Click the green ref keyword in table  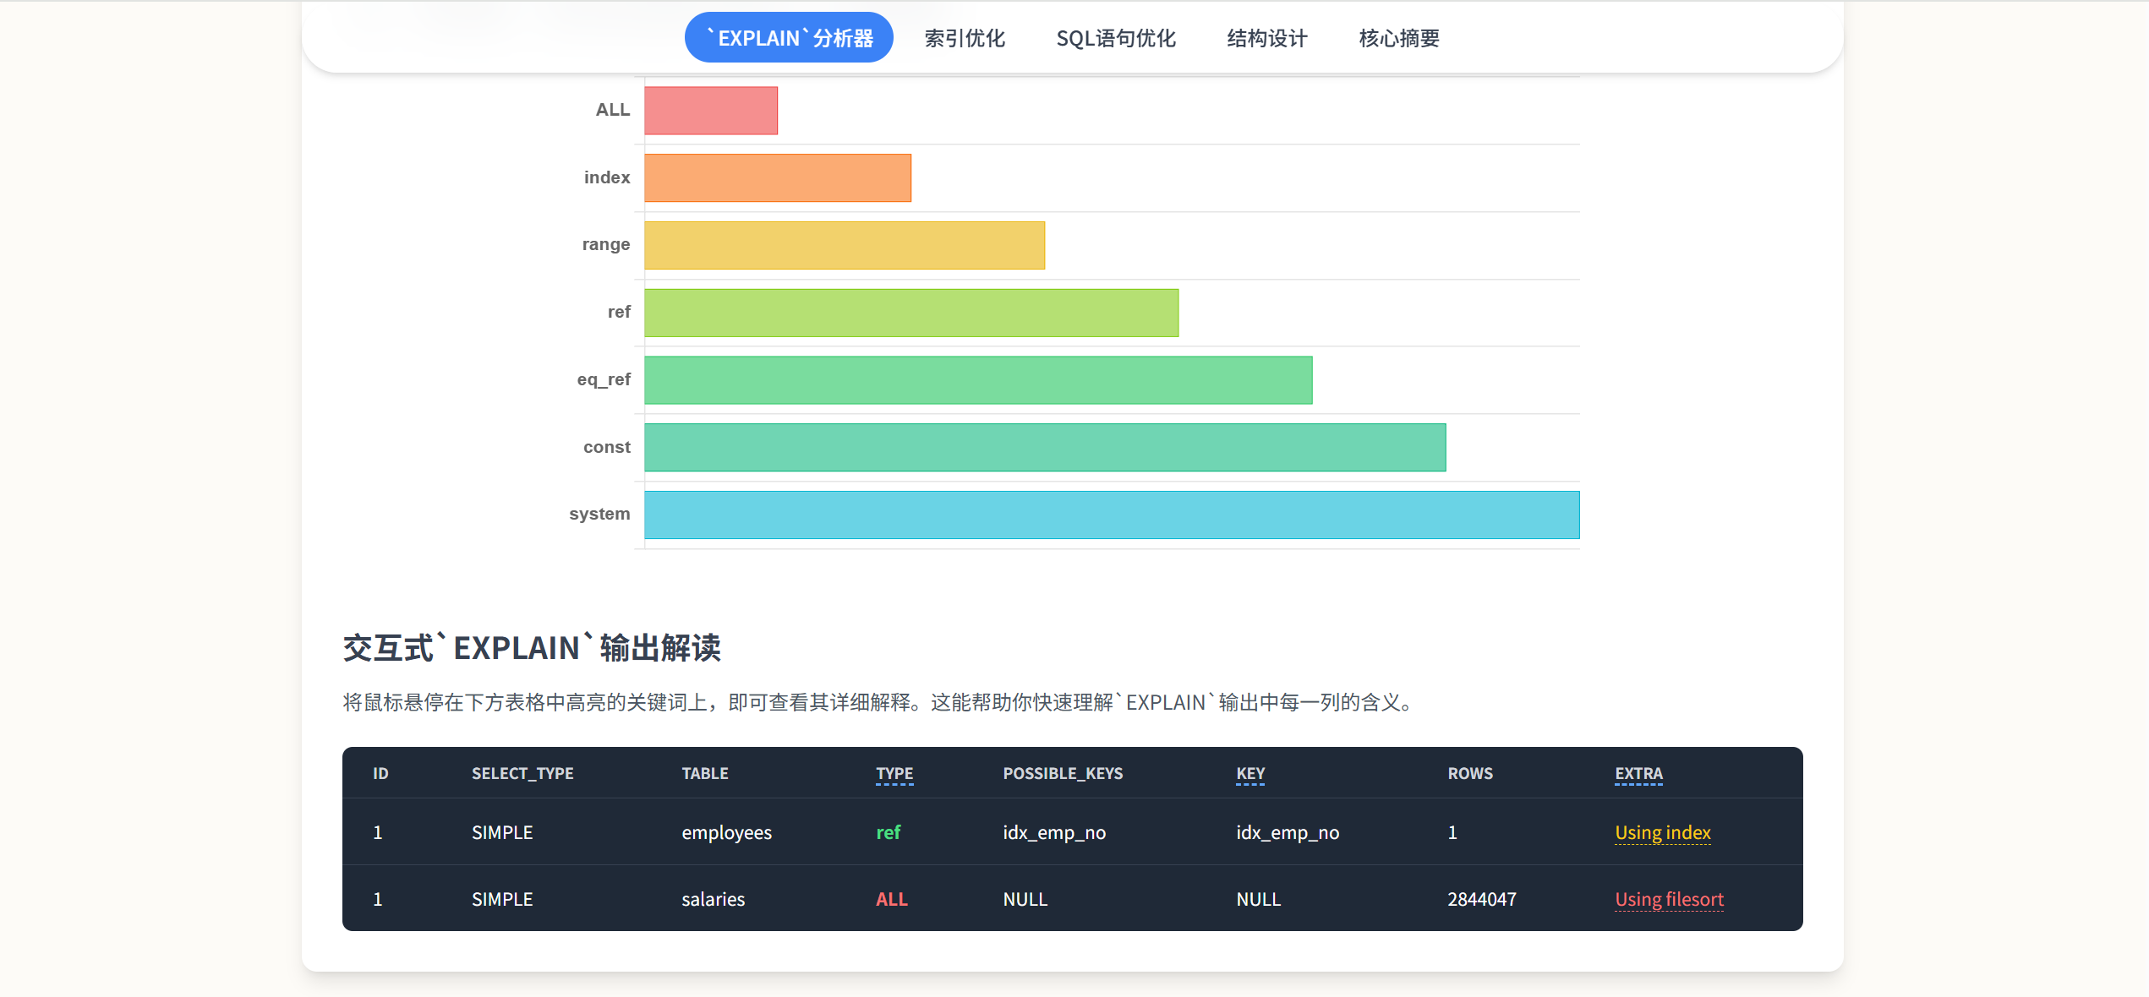pyautogui.click(x=888, y=832)
